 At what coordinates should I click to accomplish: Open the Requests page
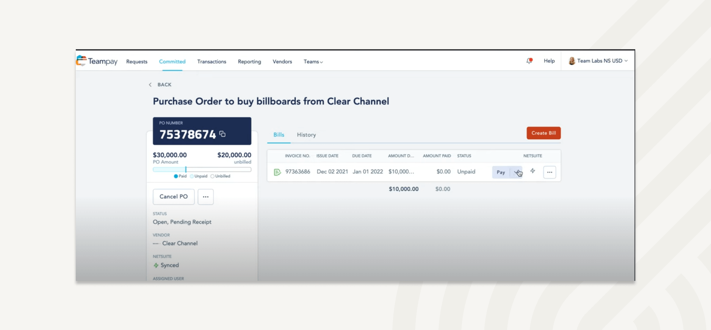click(137, 62)
